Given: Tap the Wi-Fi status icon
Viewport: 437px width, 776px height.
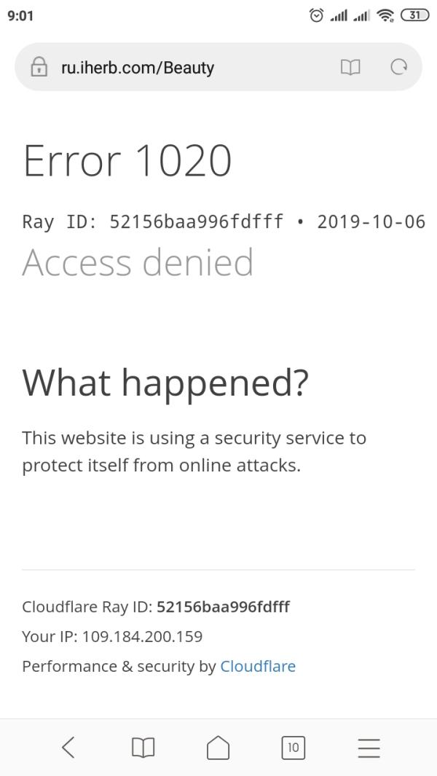Looking at the screenshot, I should [x=385, y=16].
